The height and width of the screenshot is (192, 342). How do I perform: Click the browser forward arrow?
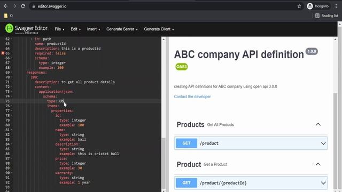tap(14, 6)
